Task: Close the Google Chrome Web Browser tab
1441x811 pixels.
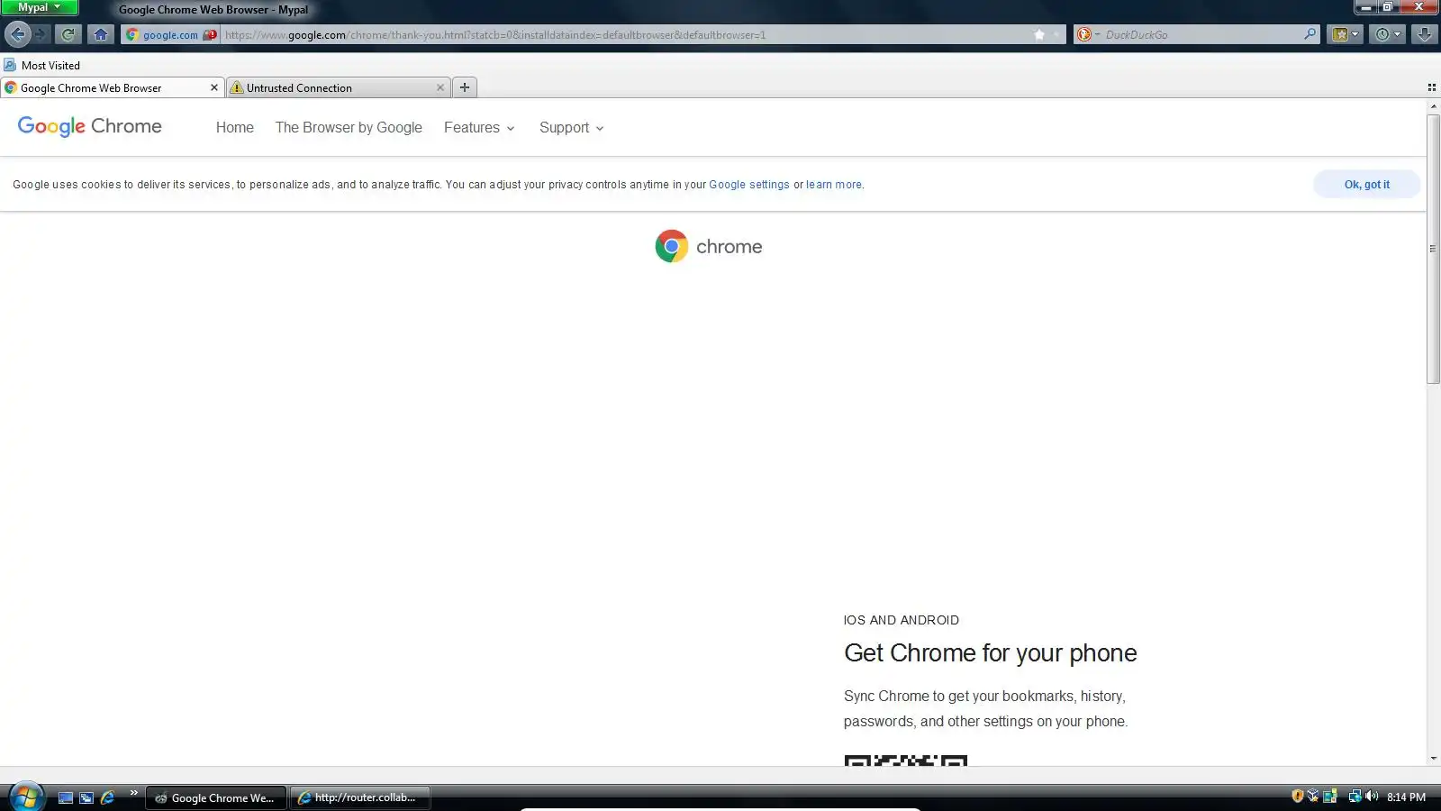Action: coord(213,87)
